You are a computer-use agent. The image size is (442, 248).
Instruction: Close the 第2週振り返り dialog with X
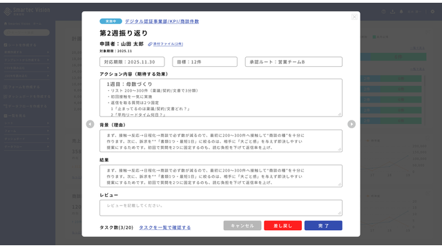pos(354,17)
